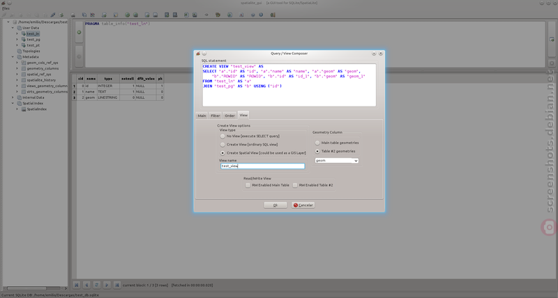Viewport: 558px width, 298px height.
Task: Click the red letter A charset toolbar icon
Action: coord(241,15)
